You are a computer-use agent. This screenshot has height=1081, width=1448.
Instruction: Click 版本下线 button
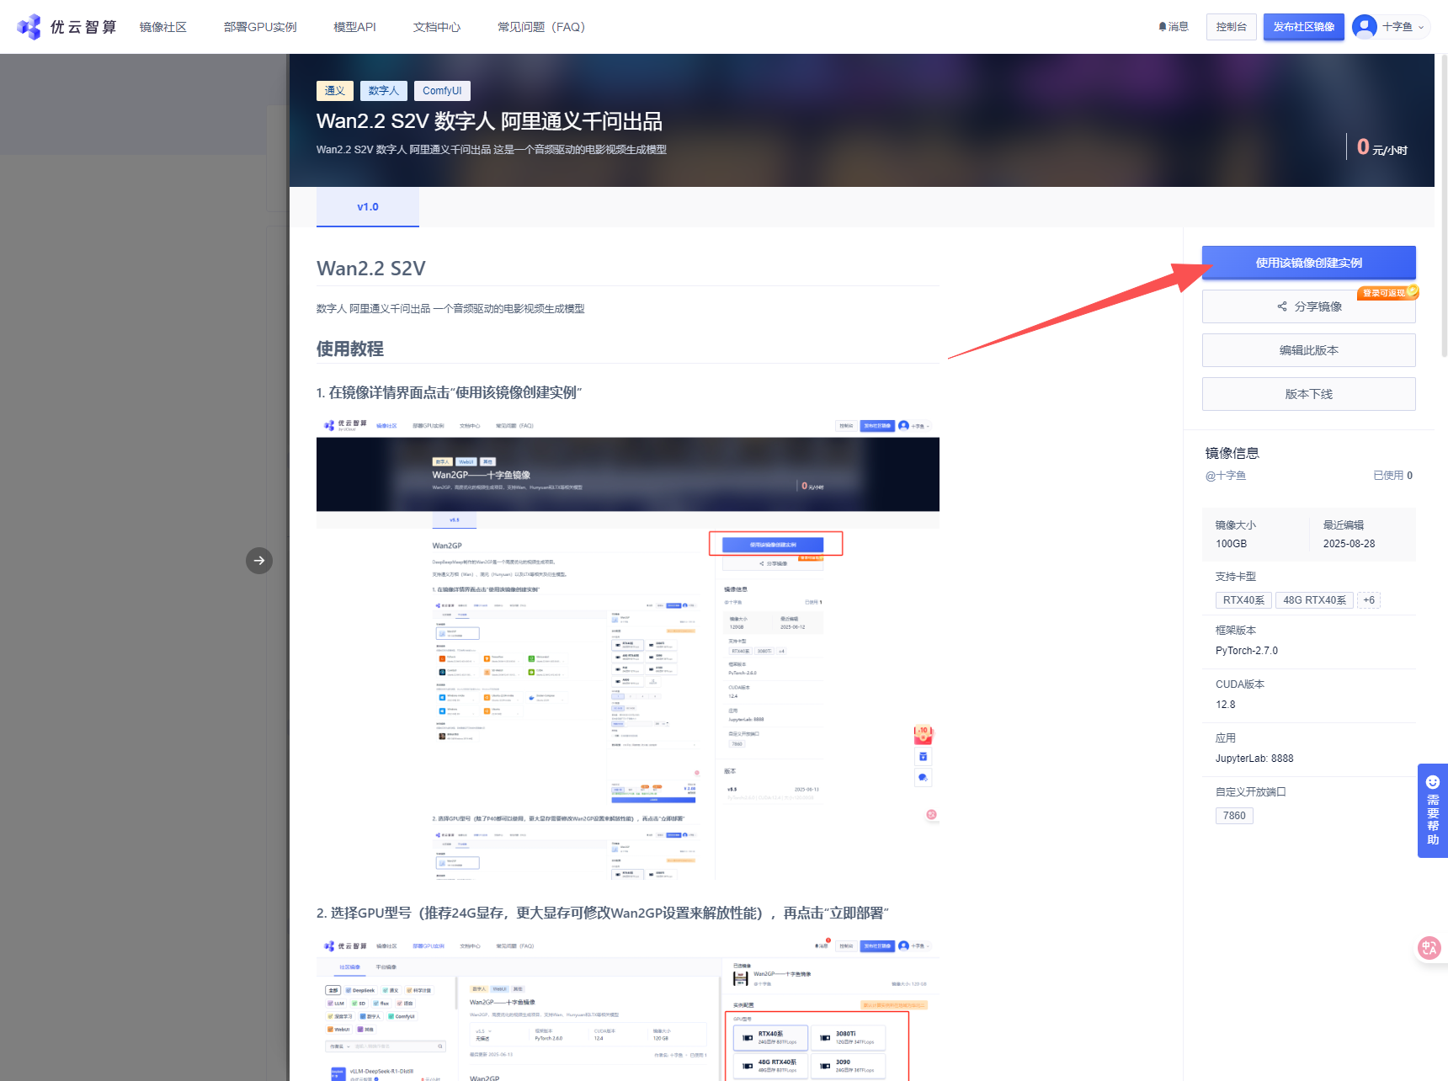coord(1309,394)
